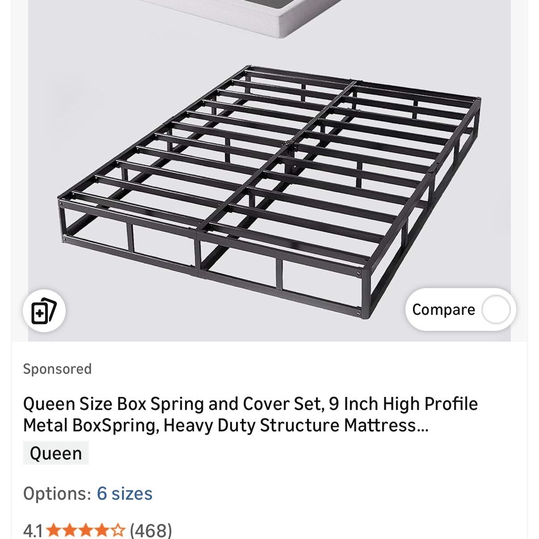Tick the Compare circle checkbox
This screenshot has width=539, height=539.
(x=496, y=310)
